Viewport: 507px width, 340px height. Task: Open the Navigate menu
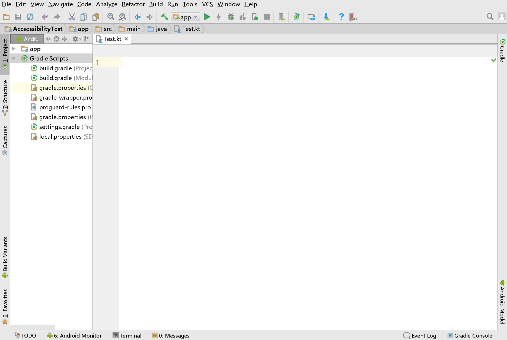[x=60, y=4]
